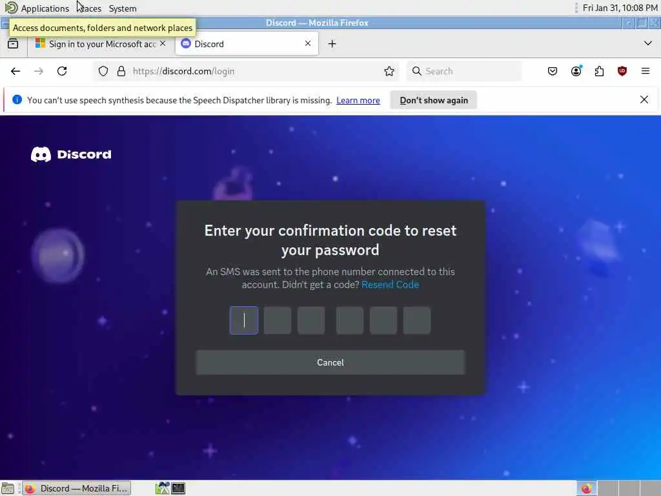Click the Learn more link
This screenshot has width=661, height=496.
[358, 100]
